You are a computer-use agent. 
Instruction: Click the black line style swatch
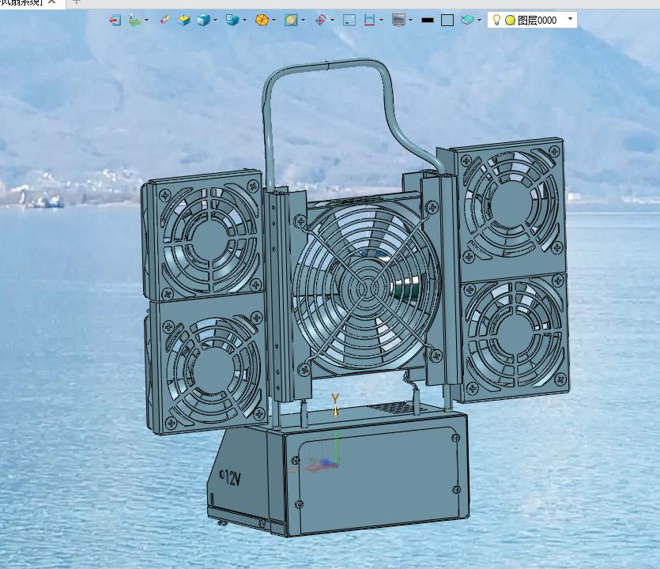tap(428, 20)
